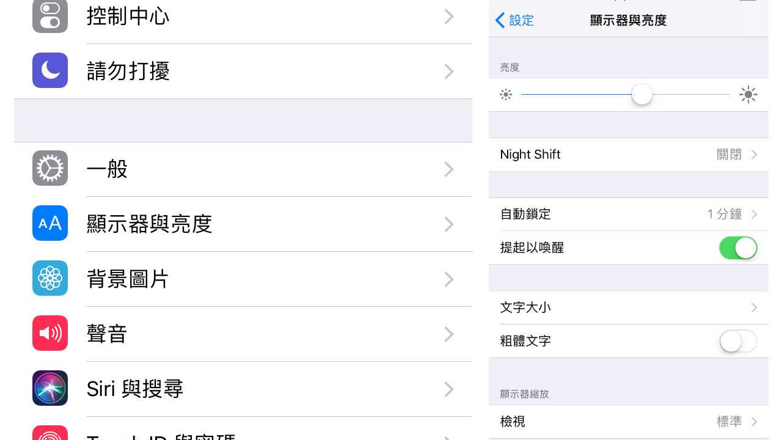Open chevron on Night Shift row
782x440 pixels.
pyautogui.click(x=755, y=155)
